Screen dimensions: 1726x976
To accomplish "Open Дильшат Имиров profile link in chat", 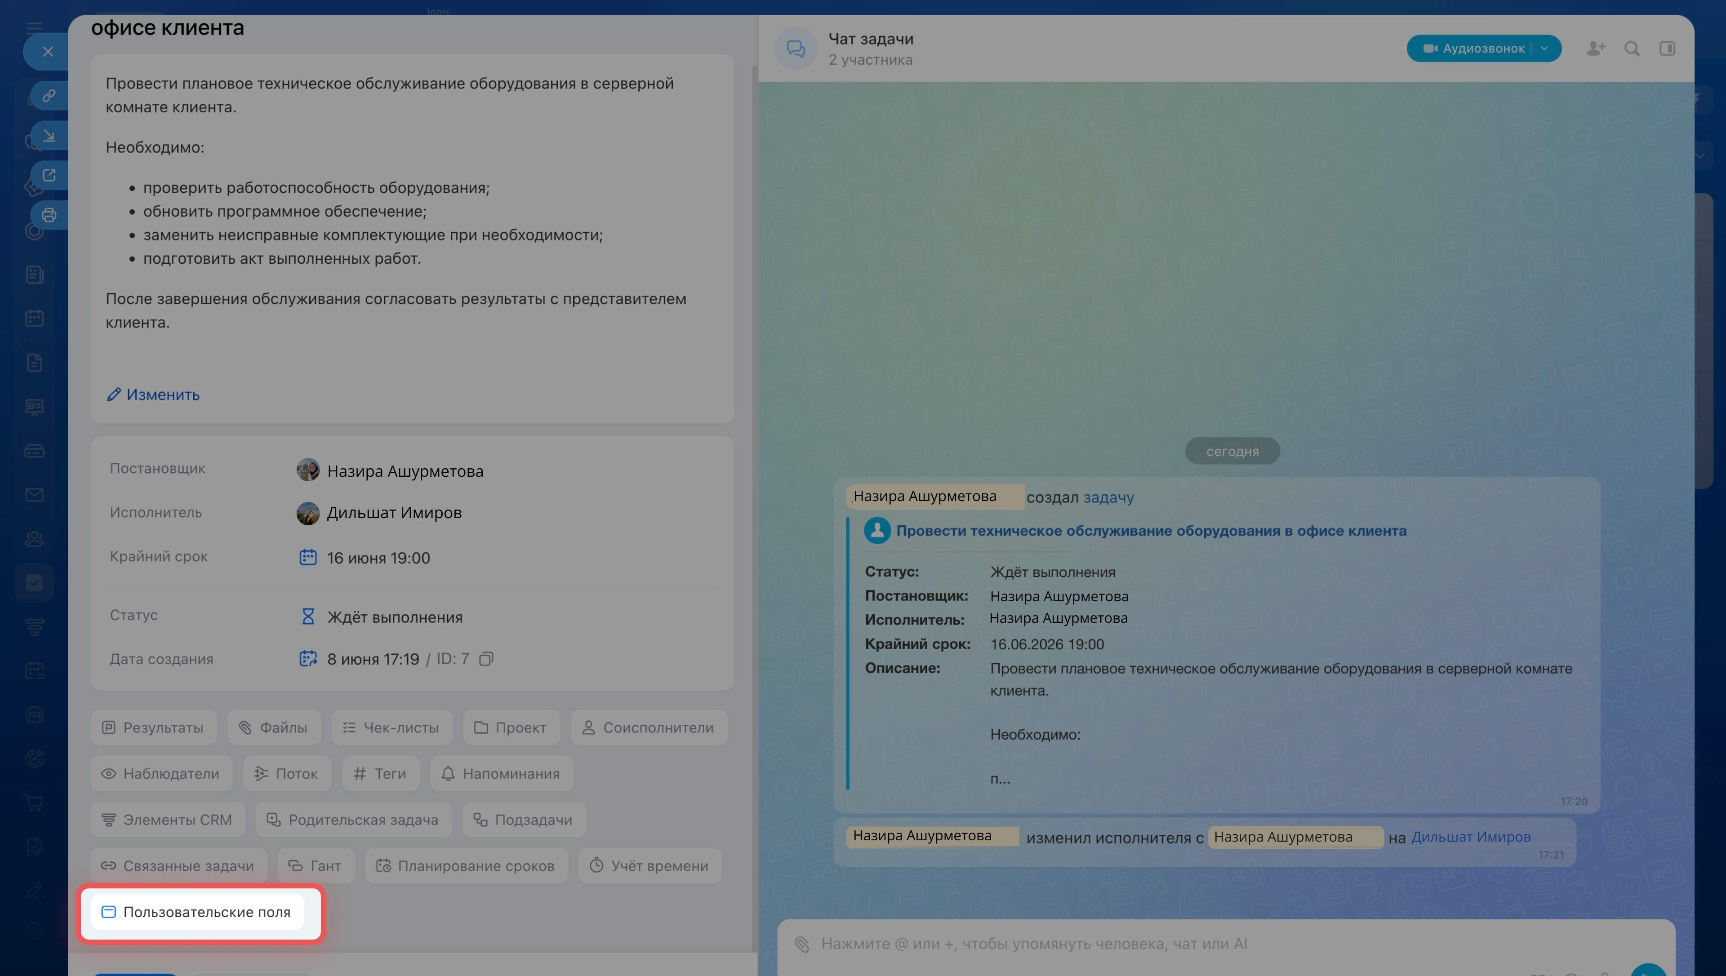I will 1471,837.
